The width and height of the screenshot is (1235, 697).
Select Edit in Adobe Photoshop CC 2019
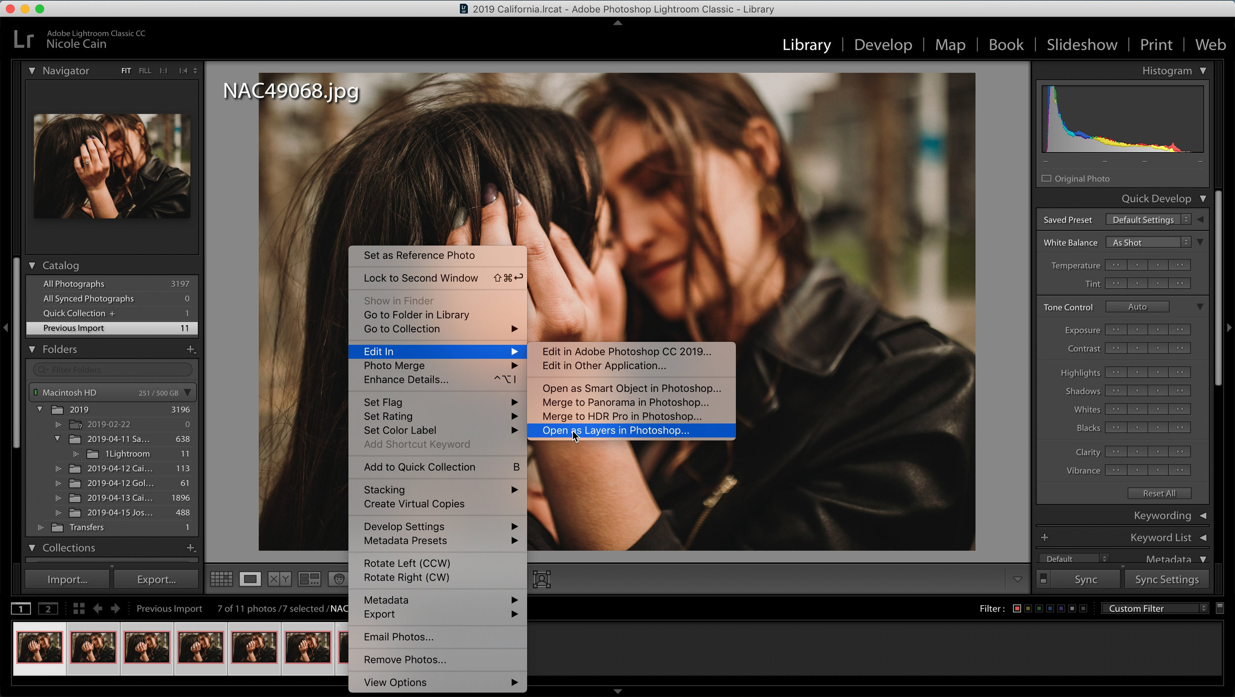[x=627, y=351]
